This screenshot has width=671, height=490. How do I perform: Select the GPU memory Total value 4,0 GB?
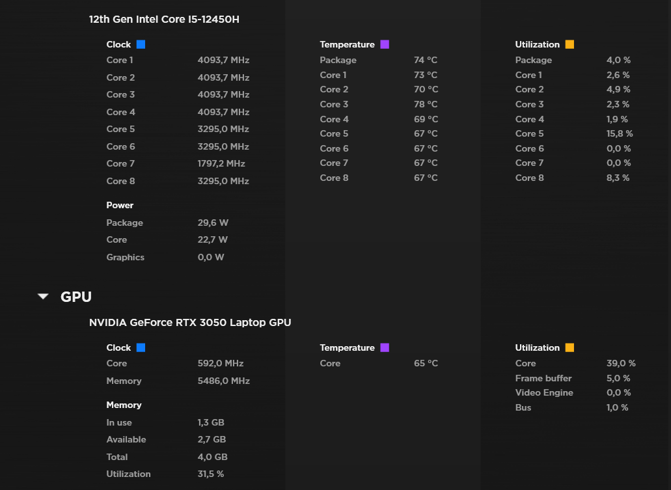(x=212, y=457)
